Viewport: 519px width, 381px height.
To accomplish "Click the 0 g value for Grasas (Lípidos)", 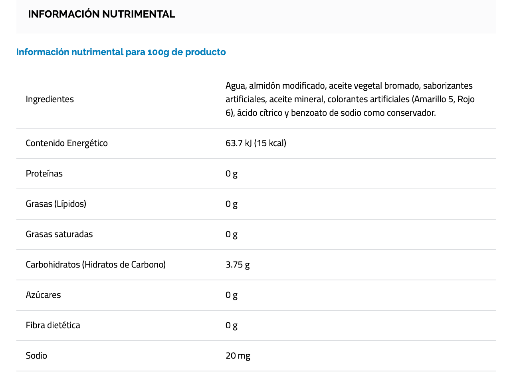I will (x=232, y=204).
